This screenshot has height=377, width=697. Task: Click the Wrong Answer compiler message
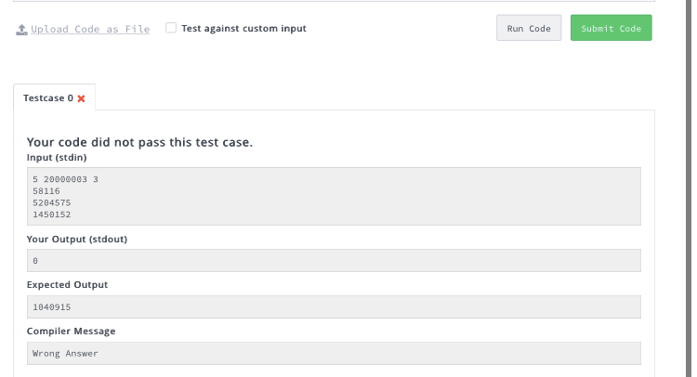click(65, 354)
